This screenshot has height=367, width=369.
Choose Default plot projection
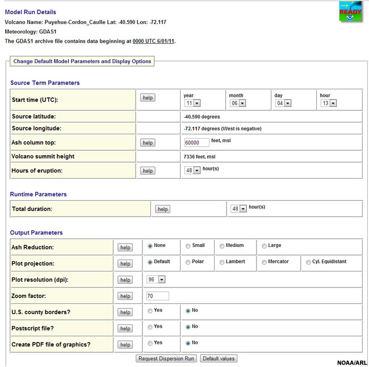pyautogui.click(x=150, y=262)
